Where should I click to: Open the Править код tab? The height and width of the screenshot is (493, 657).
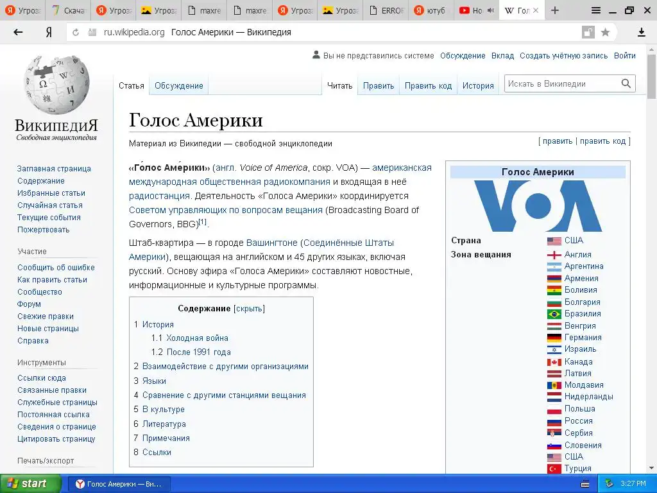coord(428,85)
